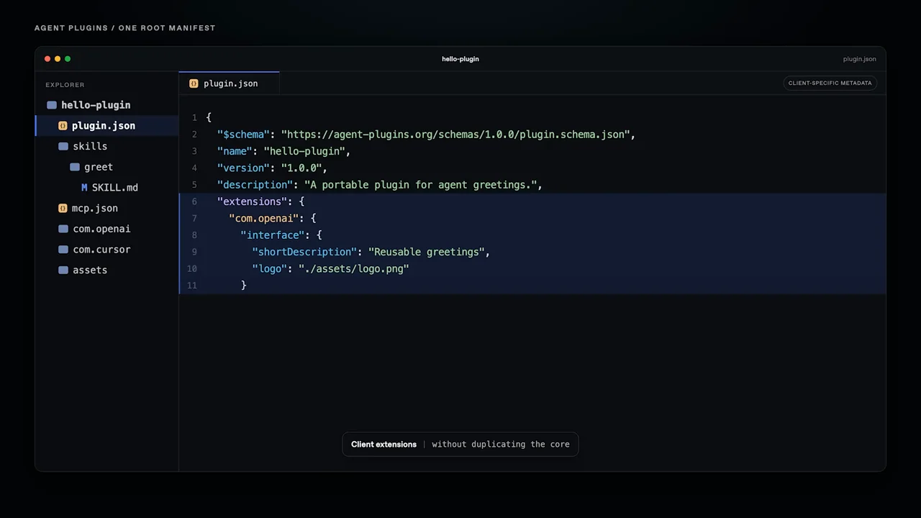Click the hello-plugin window title
921x518 pixels.
click(x=460, y=59)
